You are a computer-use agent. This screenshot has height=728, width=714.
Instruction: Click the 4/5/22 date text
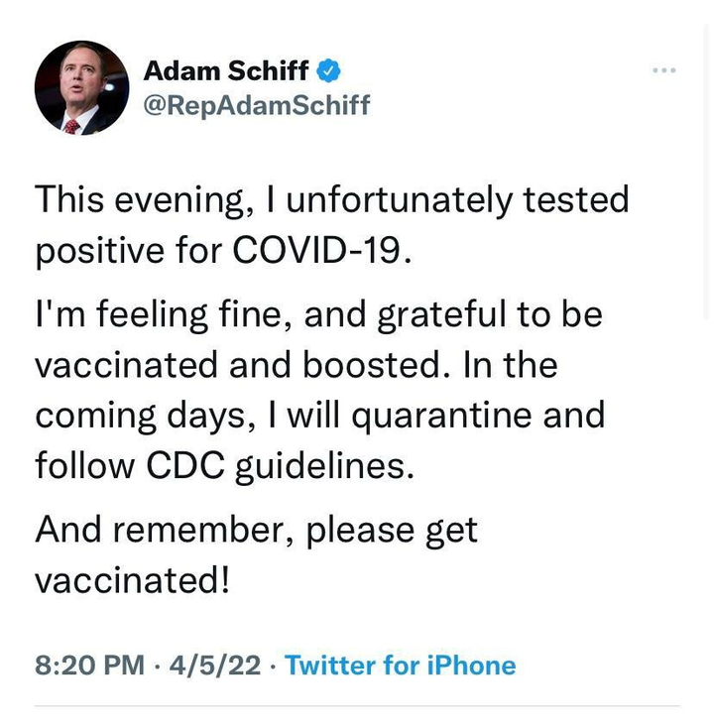click(x=215, y=666)
